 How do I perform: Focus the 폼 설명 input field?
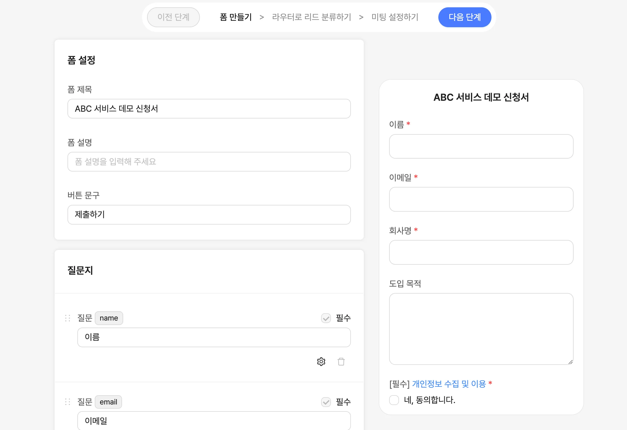[209, 162]
